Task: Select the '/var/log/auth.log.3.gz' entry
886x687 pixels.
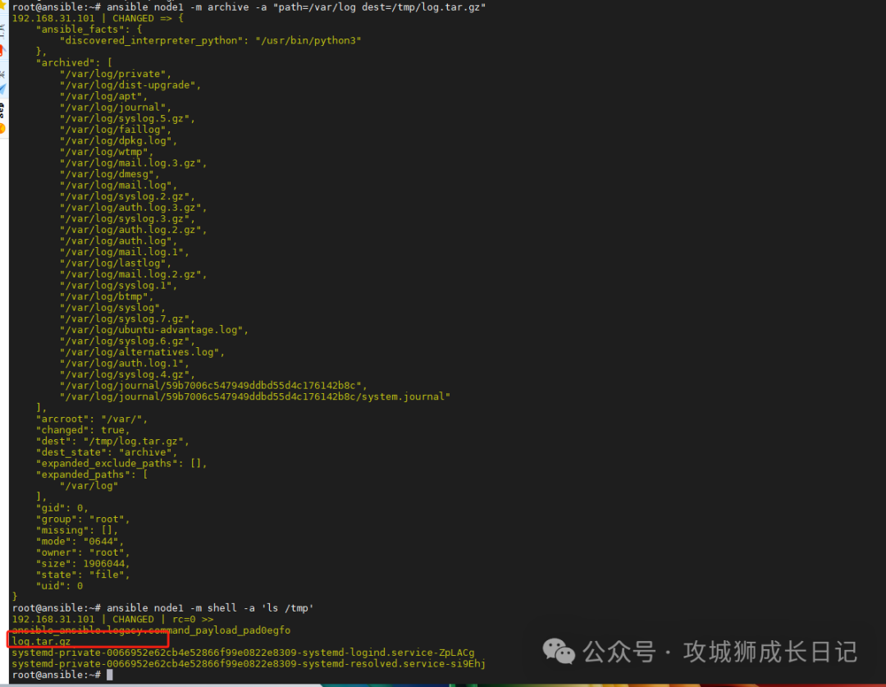Action: (133, 208)
